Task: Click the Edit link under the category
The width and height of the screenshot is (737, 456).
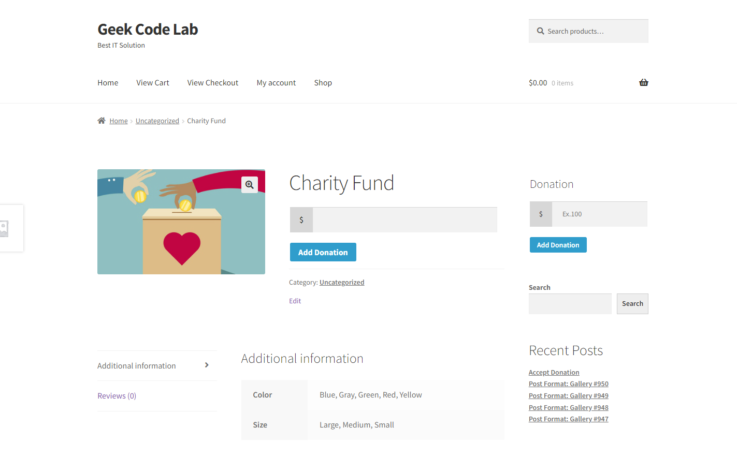Action: (x=295, y=301)
